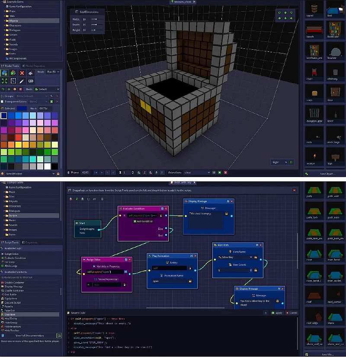
Task: Click the lock icon beside palette name
Action: click(58, 174)
